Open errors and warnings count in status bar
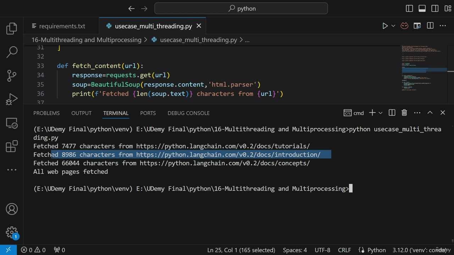Screen dimensions: 454x255 click(x=33, y=250)
